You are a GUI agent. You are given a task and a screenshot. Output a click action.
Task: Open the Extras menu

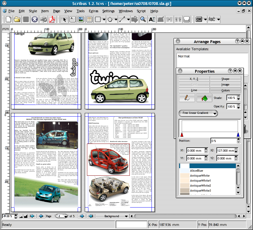(94, 11)
